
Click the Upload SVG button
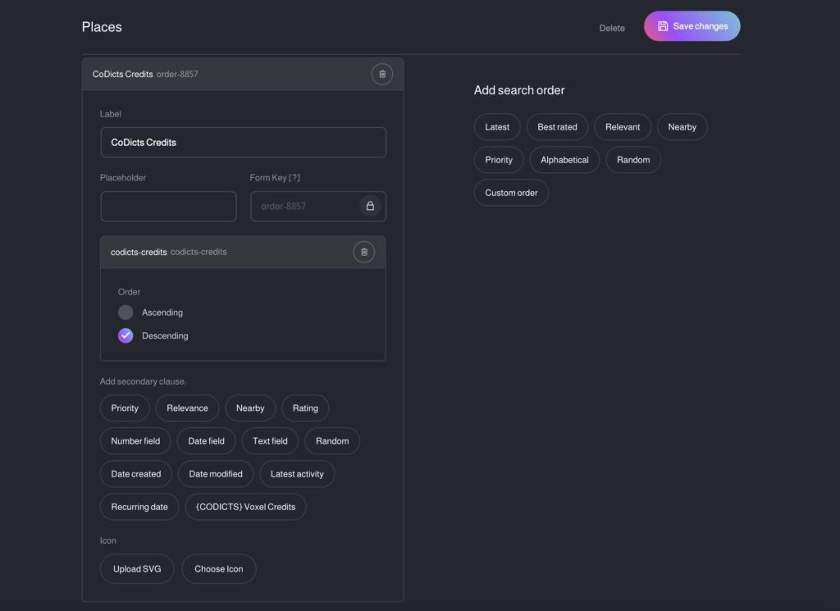click(x=137, y=568)
